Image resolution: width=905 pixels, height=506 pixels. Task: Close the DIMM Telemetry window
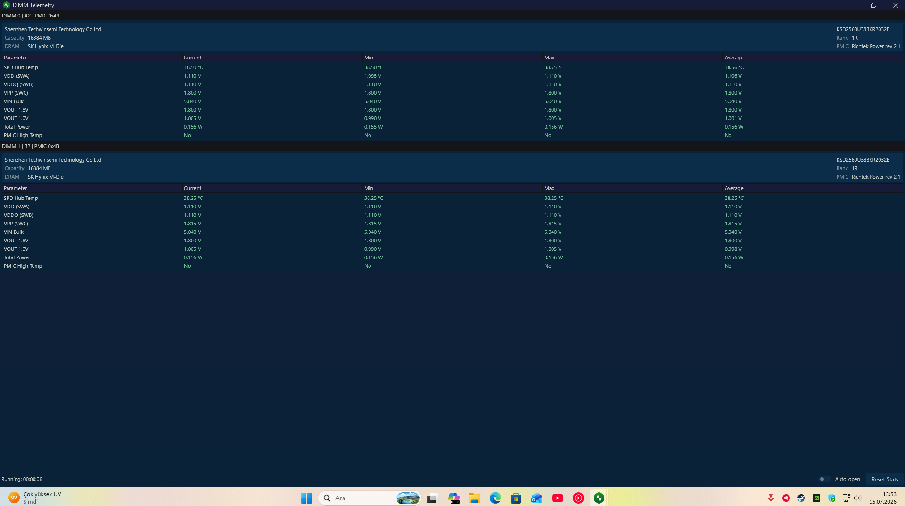point(895,5)
